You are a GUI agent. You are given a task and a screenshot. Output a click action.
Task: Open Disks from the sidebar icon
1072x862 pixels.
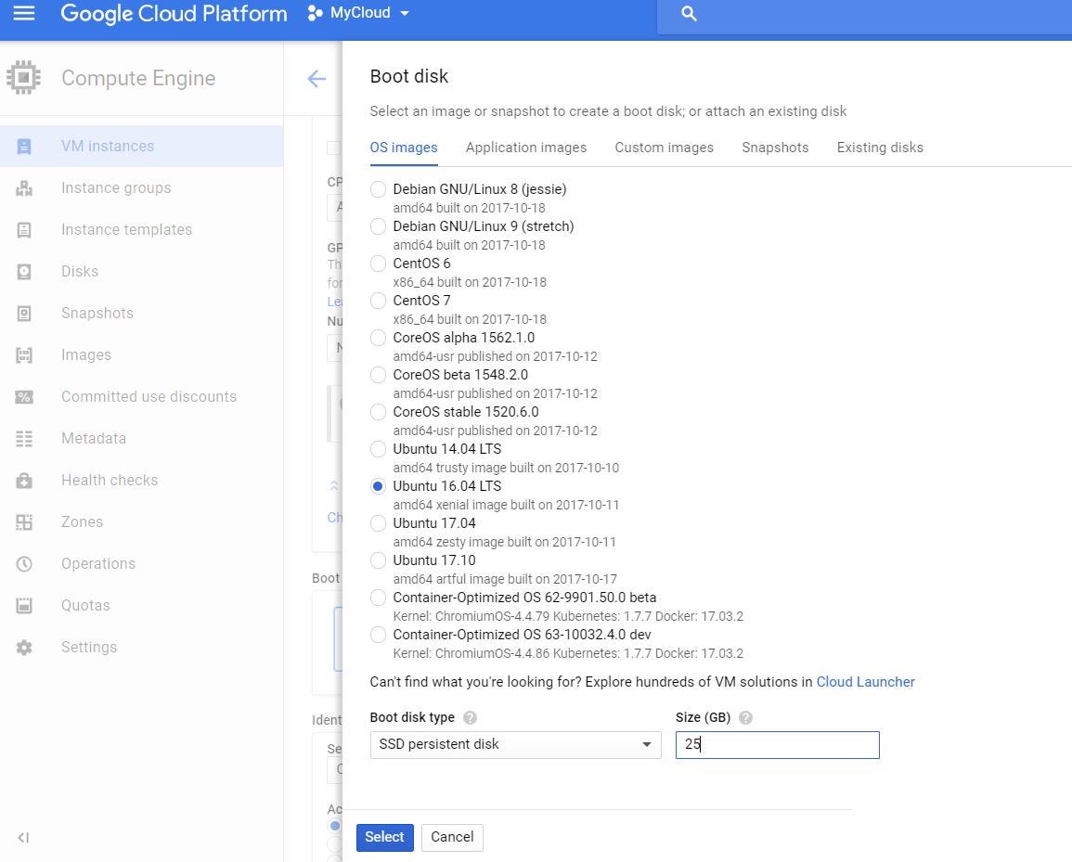(24, 271)
